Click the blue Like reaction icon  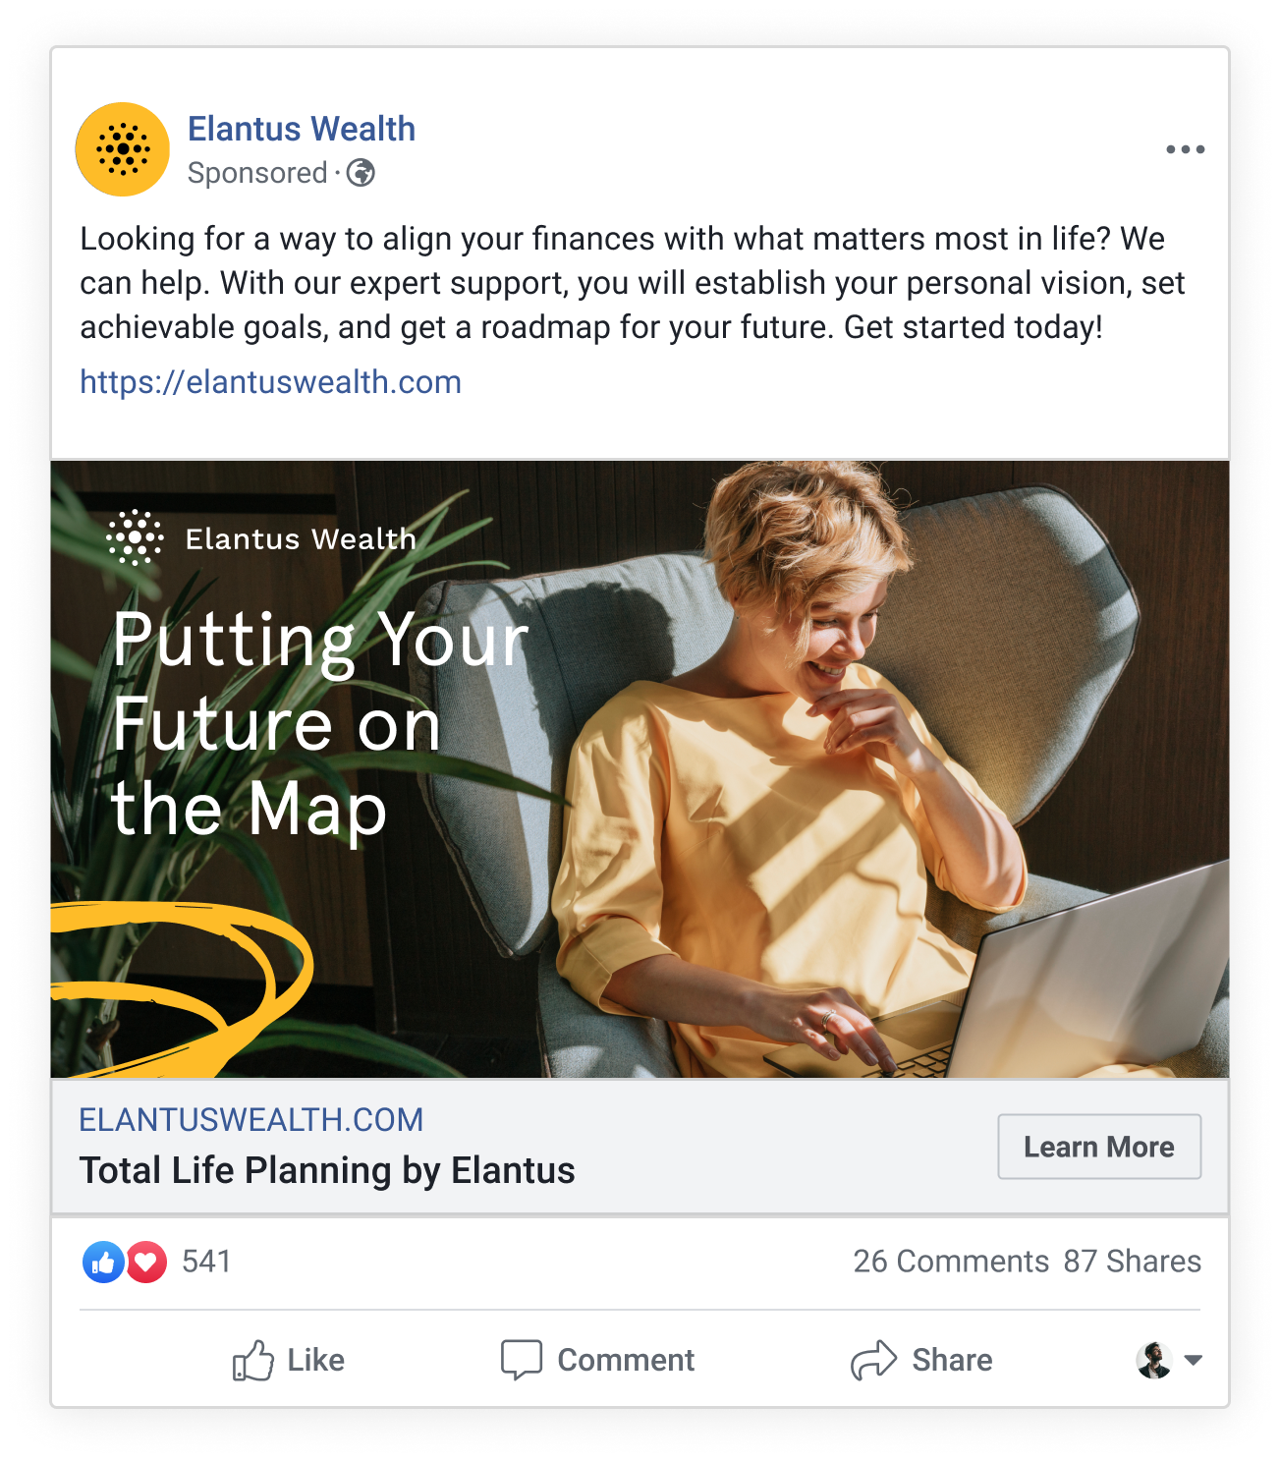tap(103, 1263)
